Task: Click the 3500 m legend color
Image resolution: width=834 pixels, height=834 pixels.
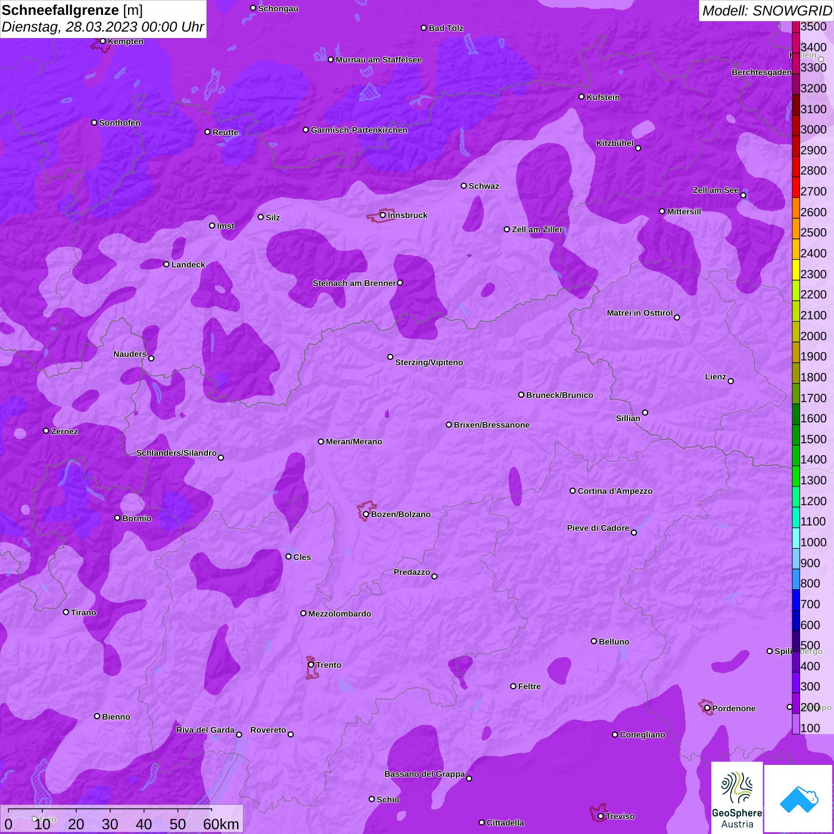Action: (x=796, y=27)
